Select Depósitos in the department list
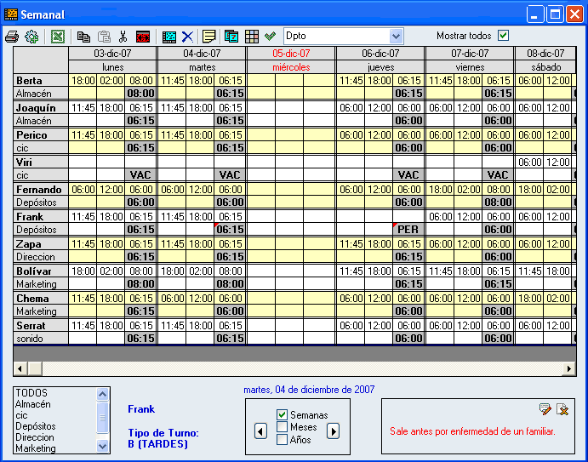The image size is (588, 462). click(35, 426)
